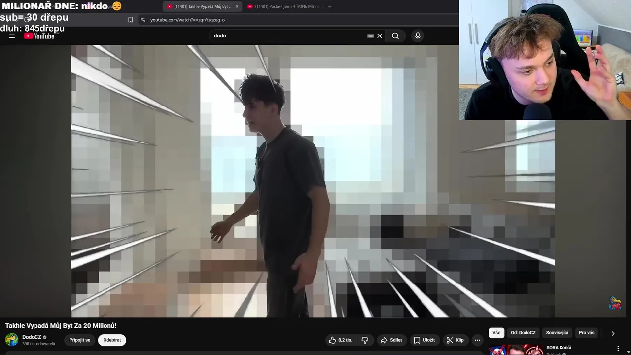The image size is (631, 355).
Task: Open the on-screen keyboard icon in search box
Action: pos(370,36)
